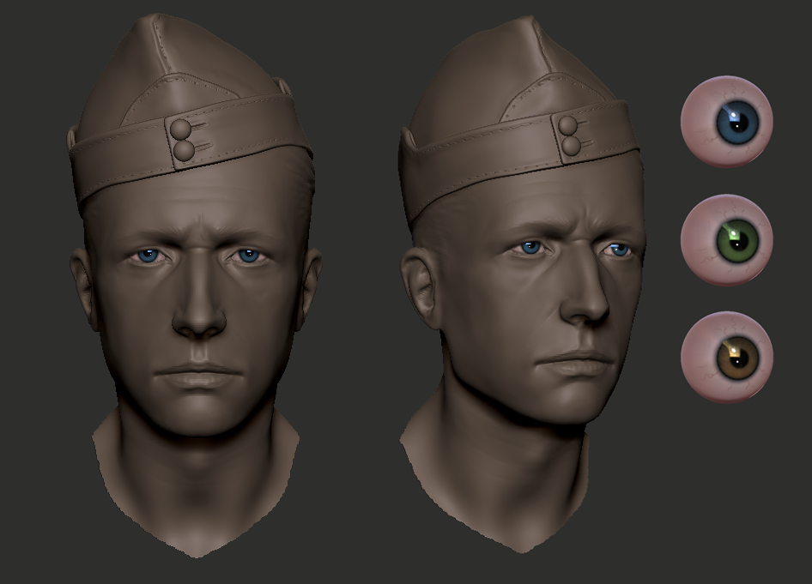Click the three-quarter view head sculpt
This screenshot has height=584, width=812.
click(x=522, y=285)
